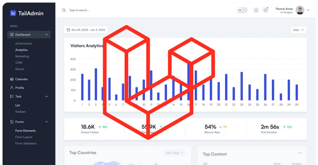Open Top Content three-dot options menu

click(x=300, y=153)
